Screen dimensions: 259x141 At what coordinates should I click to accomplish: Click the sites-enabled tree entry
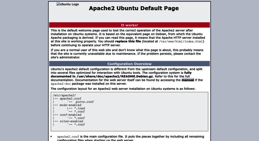point(71,121)
